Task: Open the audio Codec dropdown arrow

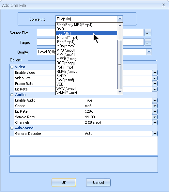Action: [x=155, y=106]
